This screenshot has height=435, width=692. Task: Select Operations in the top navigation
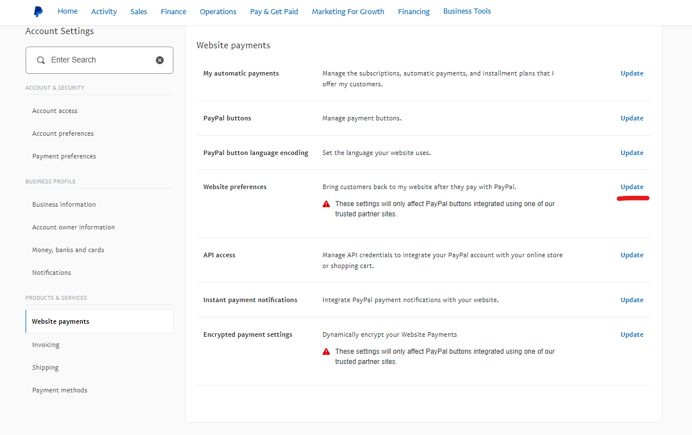[218, 11]
